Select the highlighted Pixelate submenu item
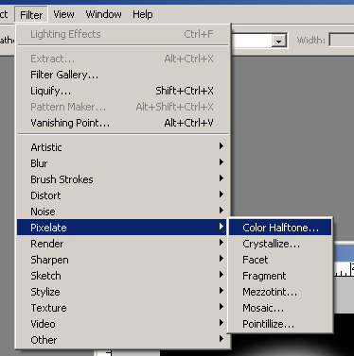354x356 pixels. click(122, 228)
